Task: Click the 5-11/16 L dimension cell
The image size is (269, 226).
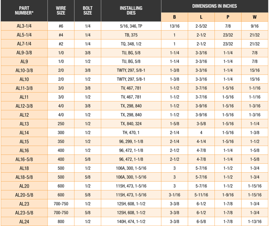Action: [x=201, y=195]
